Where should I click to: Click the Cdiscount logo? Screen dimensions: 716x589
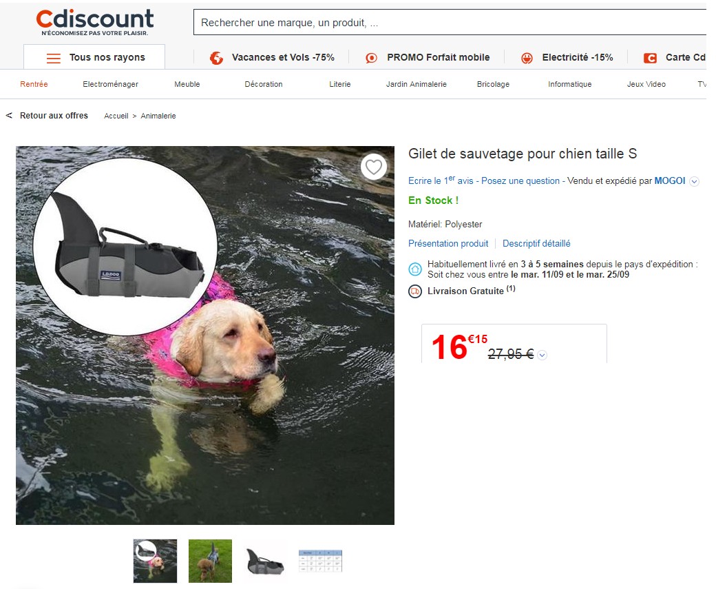tap(95, 22)
